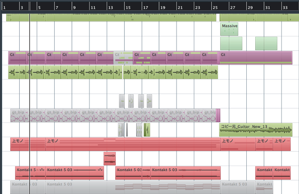Jump to bar 5 on the ruler
Screen dimensions: 299x194
coord(39,8)
